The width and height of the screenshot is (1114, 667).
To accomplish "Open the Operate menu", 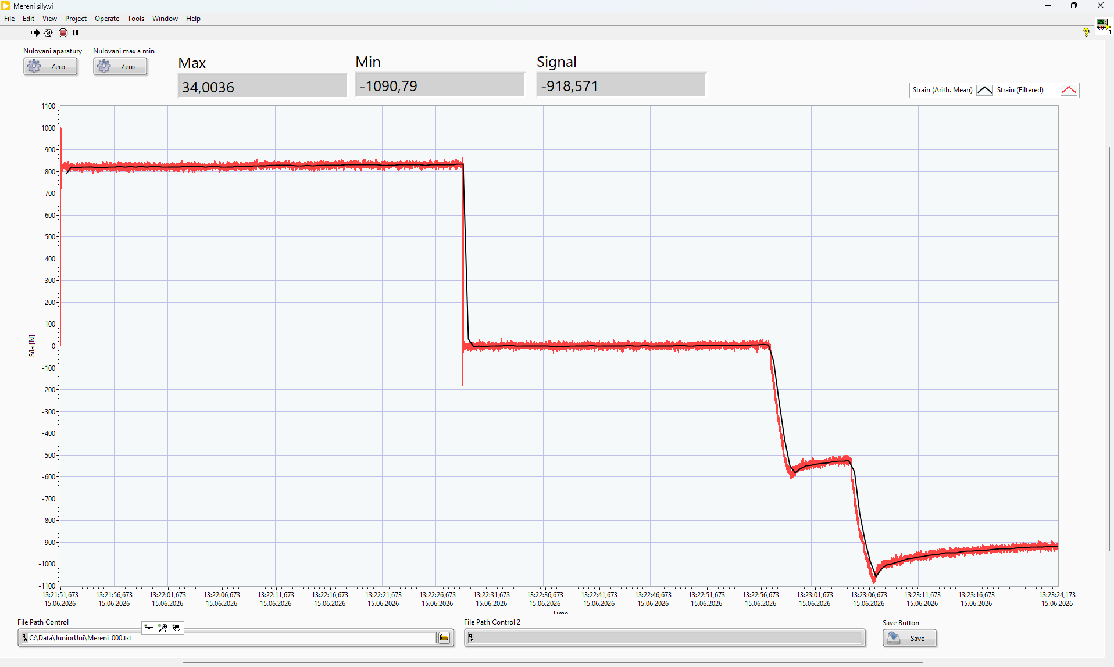I will click(107, 19).
